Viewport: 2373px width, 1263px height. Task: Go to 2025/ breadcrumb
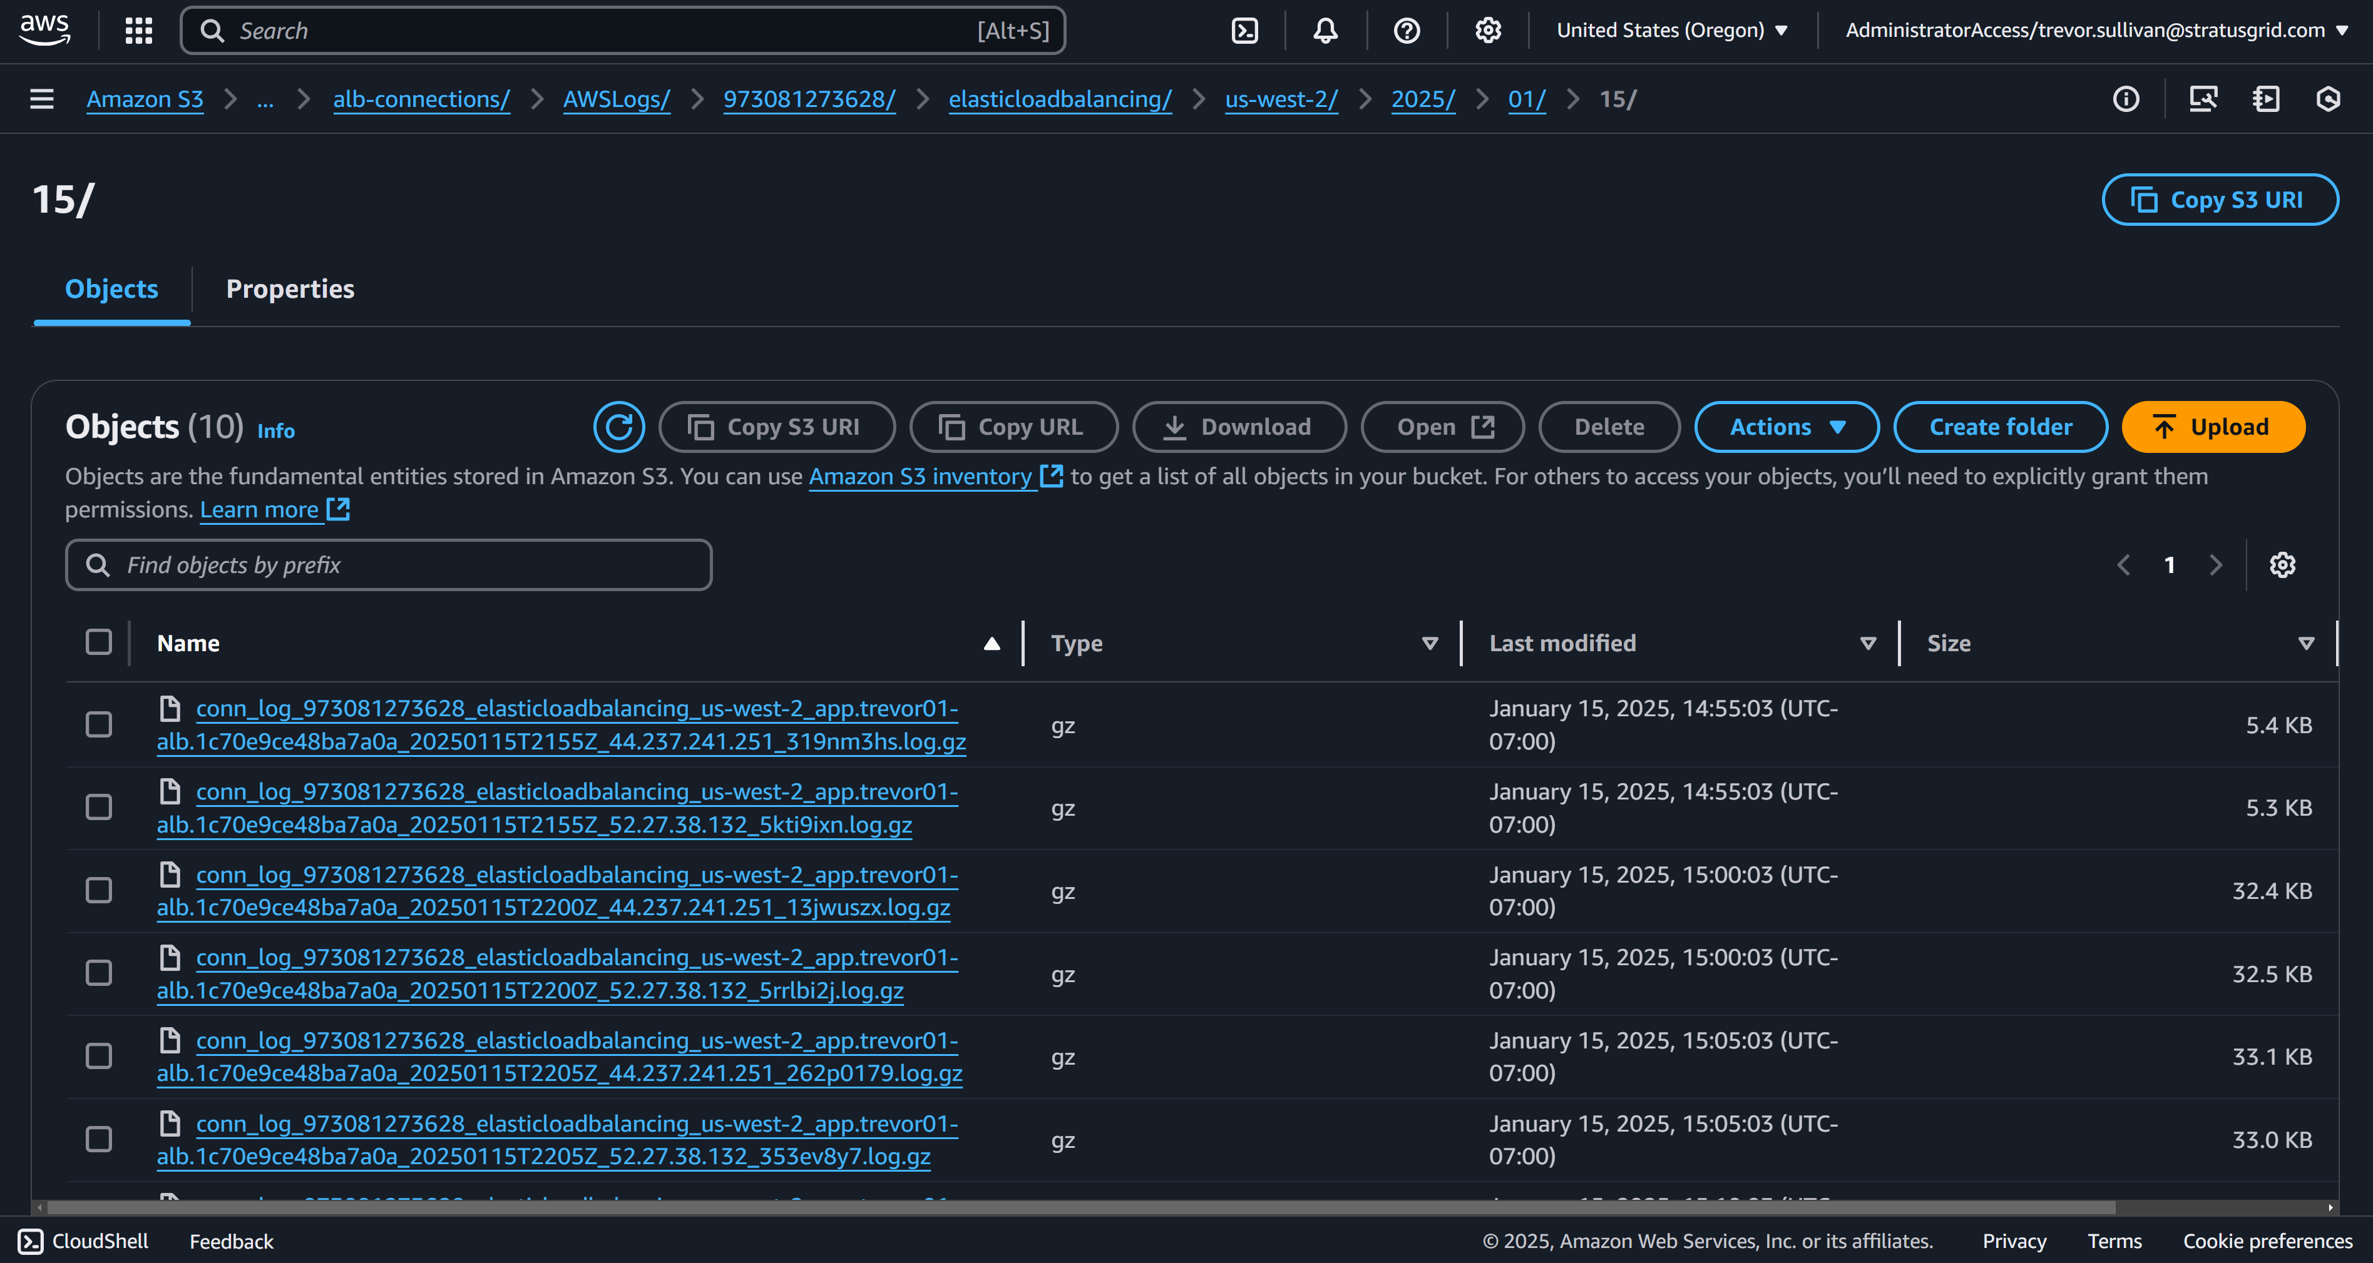pos(1422,99)
